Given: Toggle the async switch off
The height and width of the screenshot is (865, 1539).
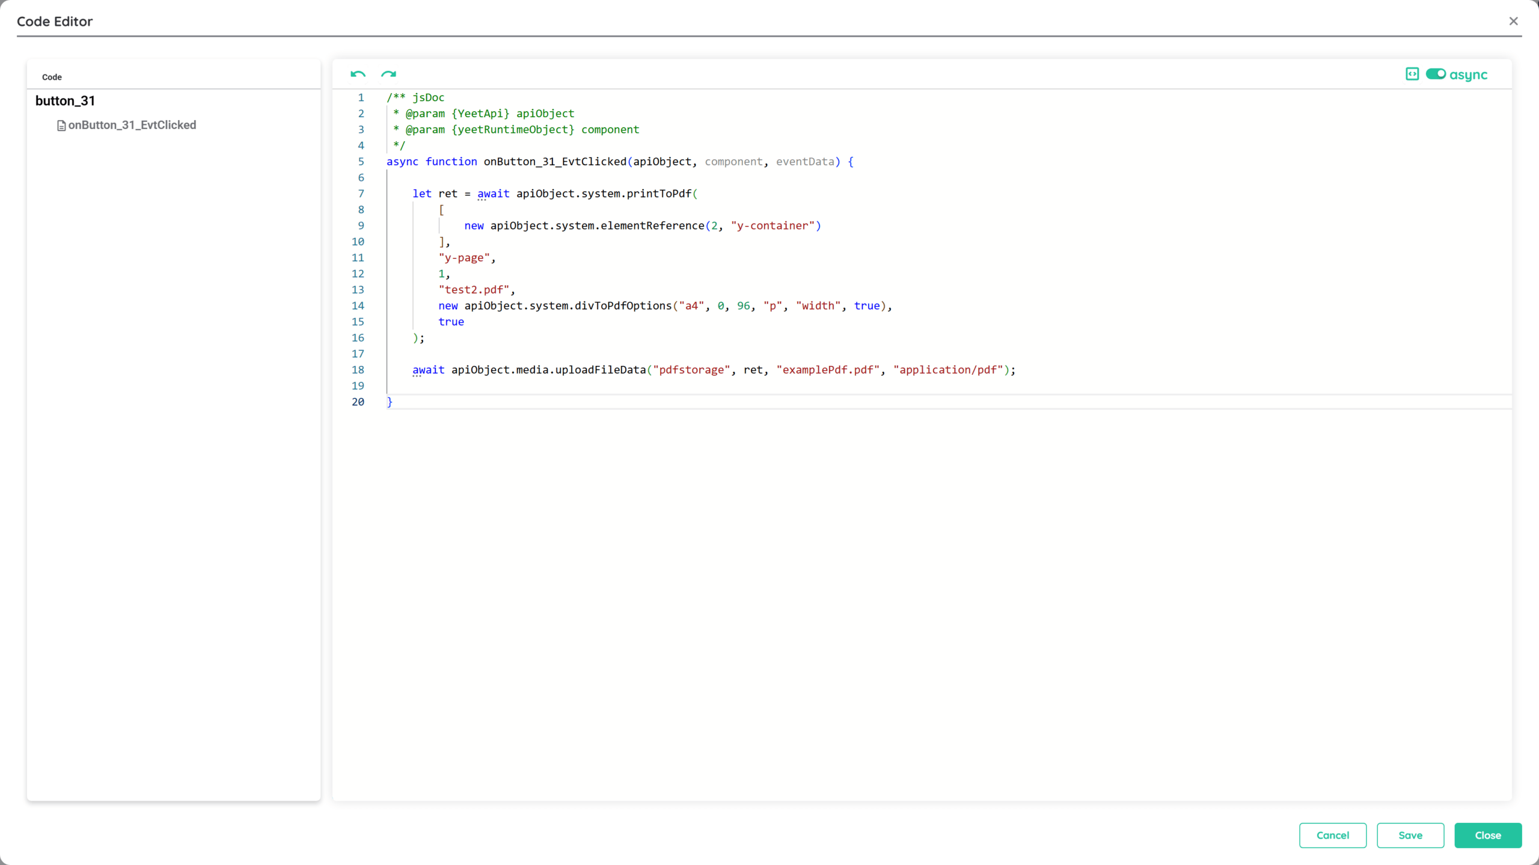Looking at the screenshot, I should (x=1436, y=74).
